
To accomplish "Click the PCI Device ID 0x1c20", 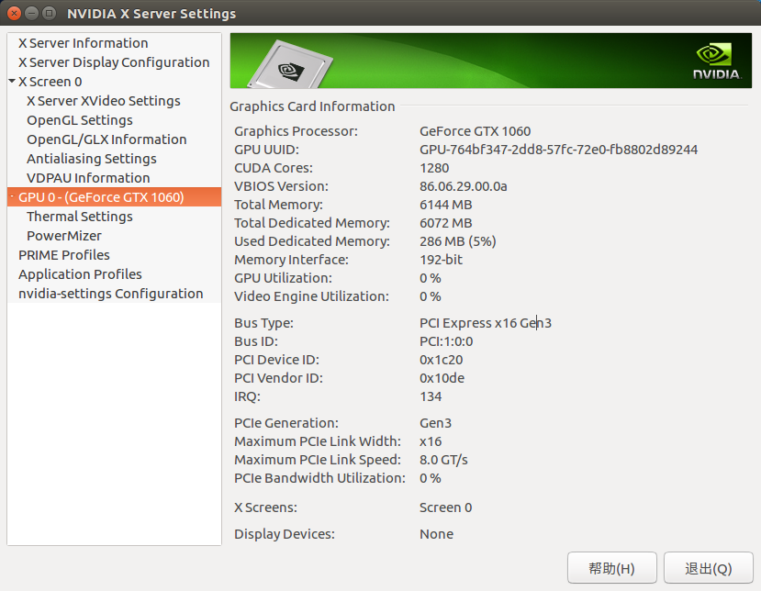I will coord(442,360).
